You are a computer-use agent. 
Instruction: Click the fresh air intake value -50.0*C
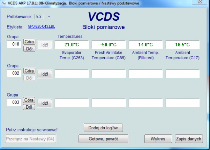pyautogui.click(x=109, y=45)
